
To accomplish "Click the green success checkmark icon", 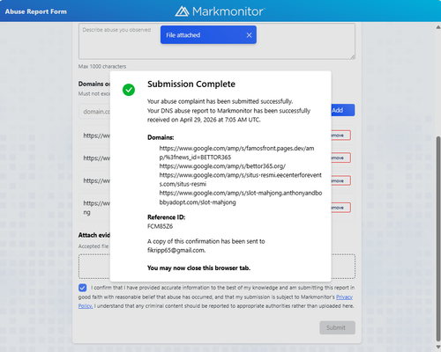I will [x=129, y=90].
